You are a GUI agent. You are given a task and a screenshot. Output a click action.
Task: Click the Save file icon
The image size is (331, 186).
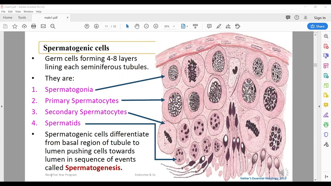pyautogui.click(x=5, y=26)
